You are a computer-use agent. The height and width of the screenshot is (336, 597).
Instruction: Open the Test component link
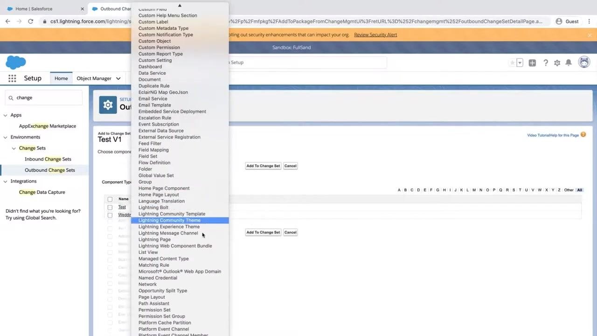tap(122, 207)
